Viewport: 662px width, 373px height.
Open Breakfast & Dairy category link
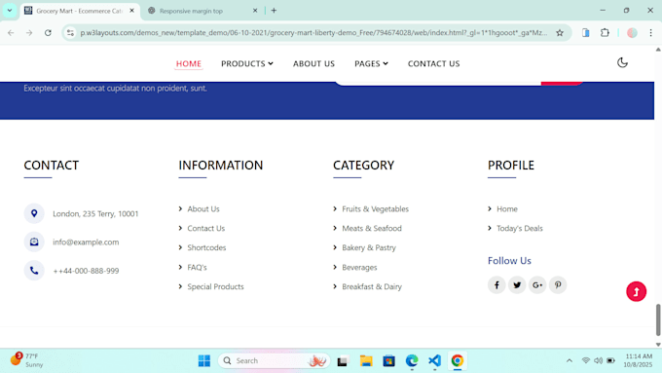(x=372, y=287)
